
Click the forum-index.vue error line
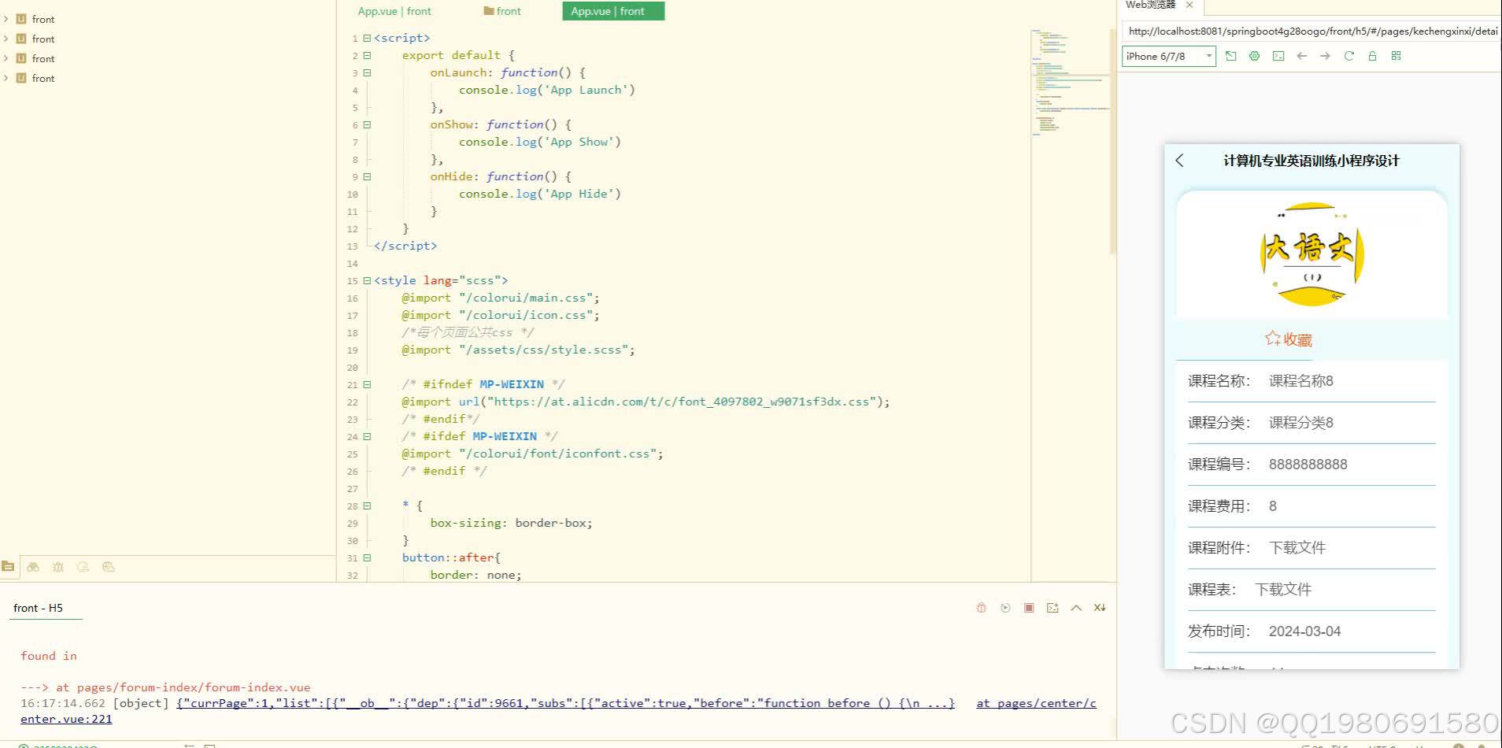[165, 687]
